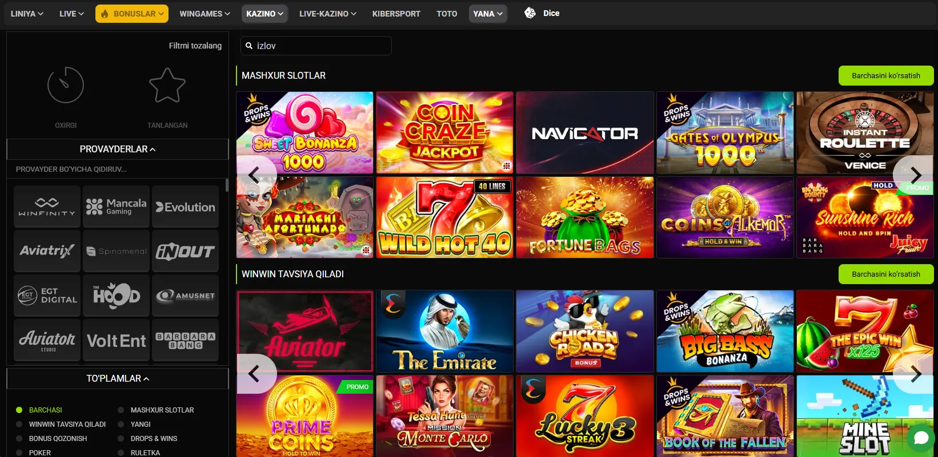Open The Epic Win x125 slot
Viewport: 938px width, 457px height.
coord(865,331)
